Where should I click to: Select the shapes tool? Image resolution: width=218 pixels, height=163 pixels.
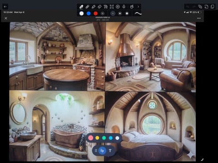[x=105, y=7]
